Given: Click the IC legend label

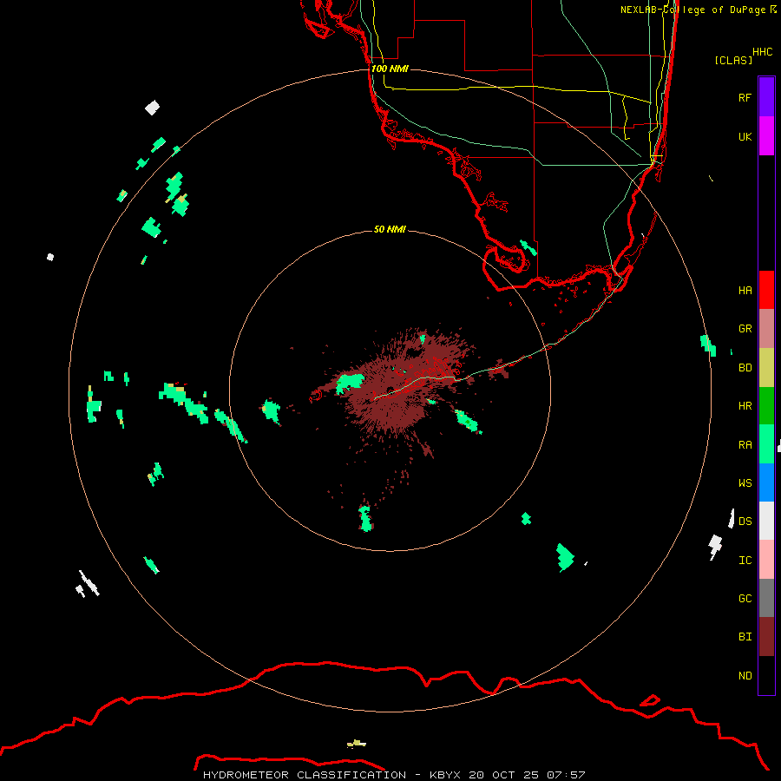Looking at the screenshot, I should (x=745, y=561).
